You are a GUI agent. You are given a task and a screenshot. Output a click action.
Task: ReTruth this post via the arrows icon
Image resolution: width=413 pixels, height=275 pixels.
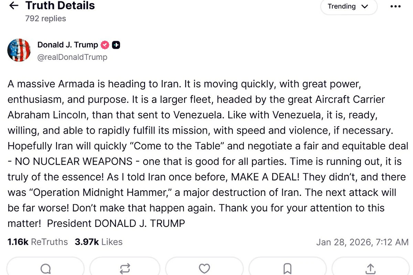[x=125, y=268]
